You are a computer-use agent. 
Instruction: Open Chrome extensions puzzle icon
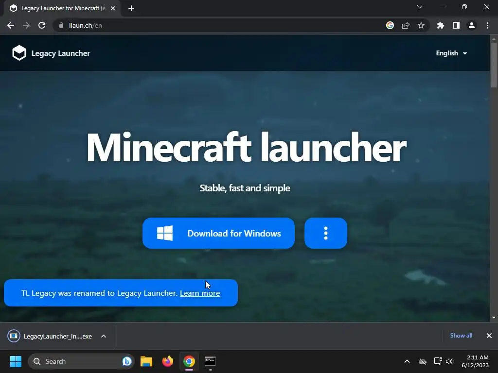point(441,25)
